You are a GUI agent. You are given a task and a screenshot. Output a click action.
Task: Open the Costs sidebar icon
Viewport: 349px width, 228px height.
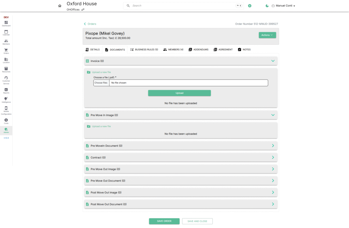tap(6, 121)
